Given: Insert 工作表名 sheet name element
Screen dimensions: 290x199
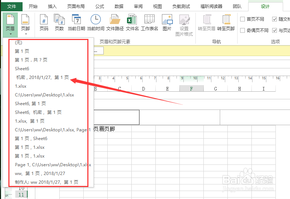Looking at the screenshot, I should tap(150, 23).
